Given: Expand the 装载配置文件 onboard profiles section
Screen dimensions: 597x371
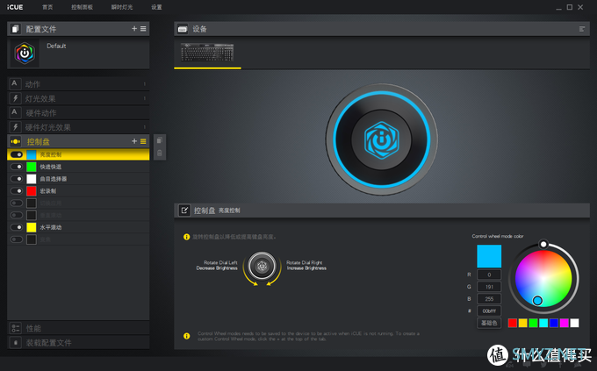Looking at the screenshot, I should click(x=78, y=342).
